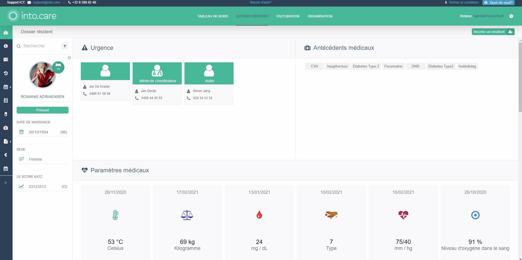Click the resident profile photo
The image size is (522, 260).
(42, 75)
